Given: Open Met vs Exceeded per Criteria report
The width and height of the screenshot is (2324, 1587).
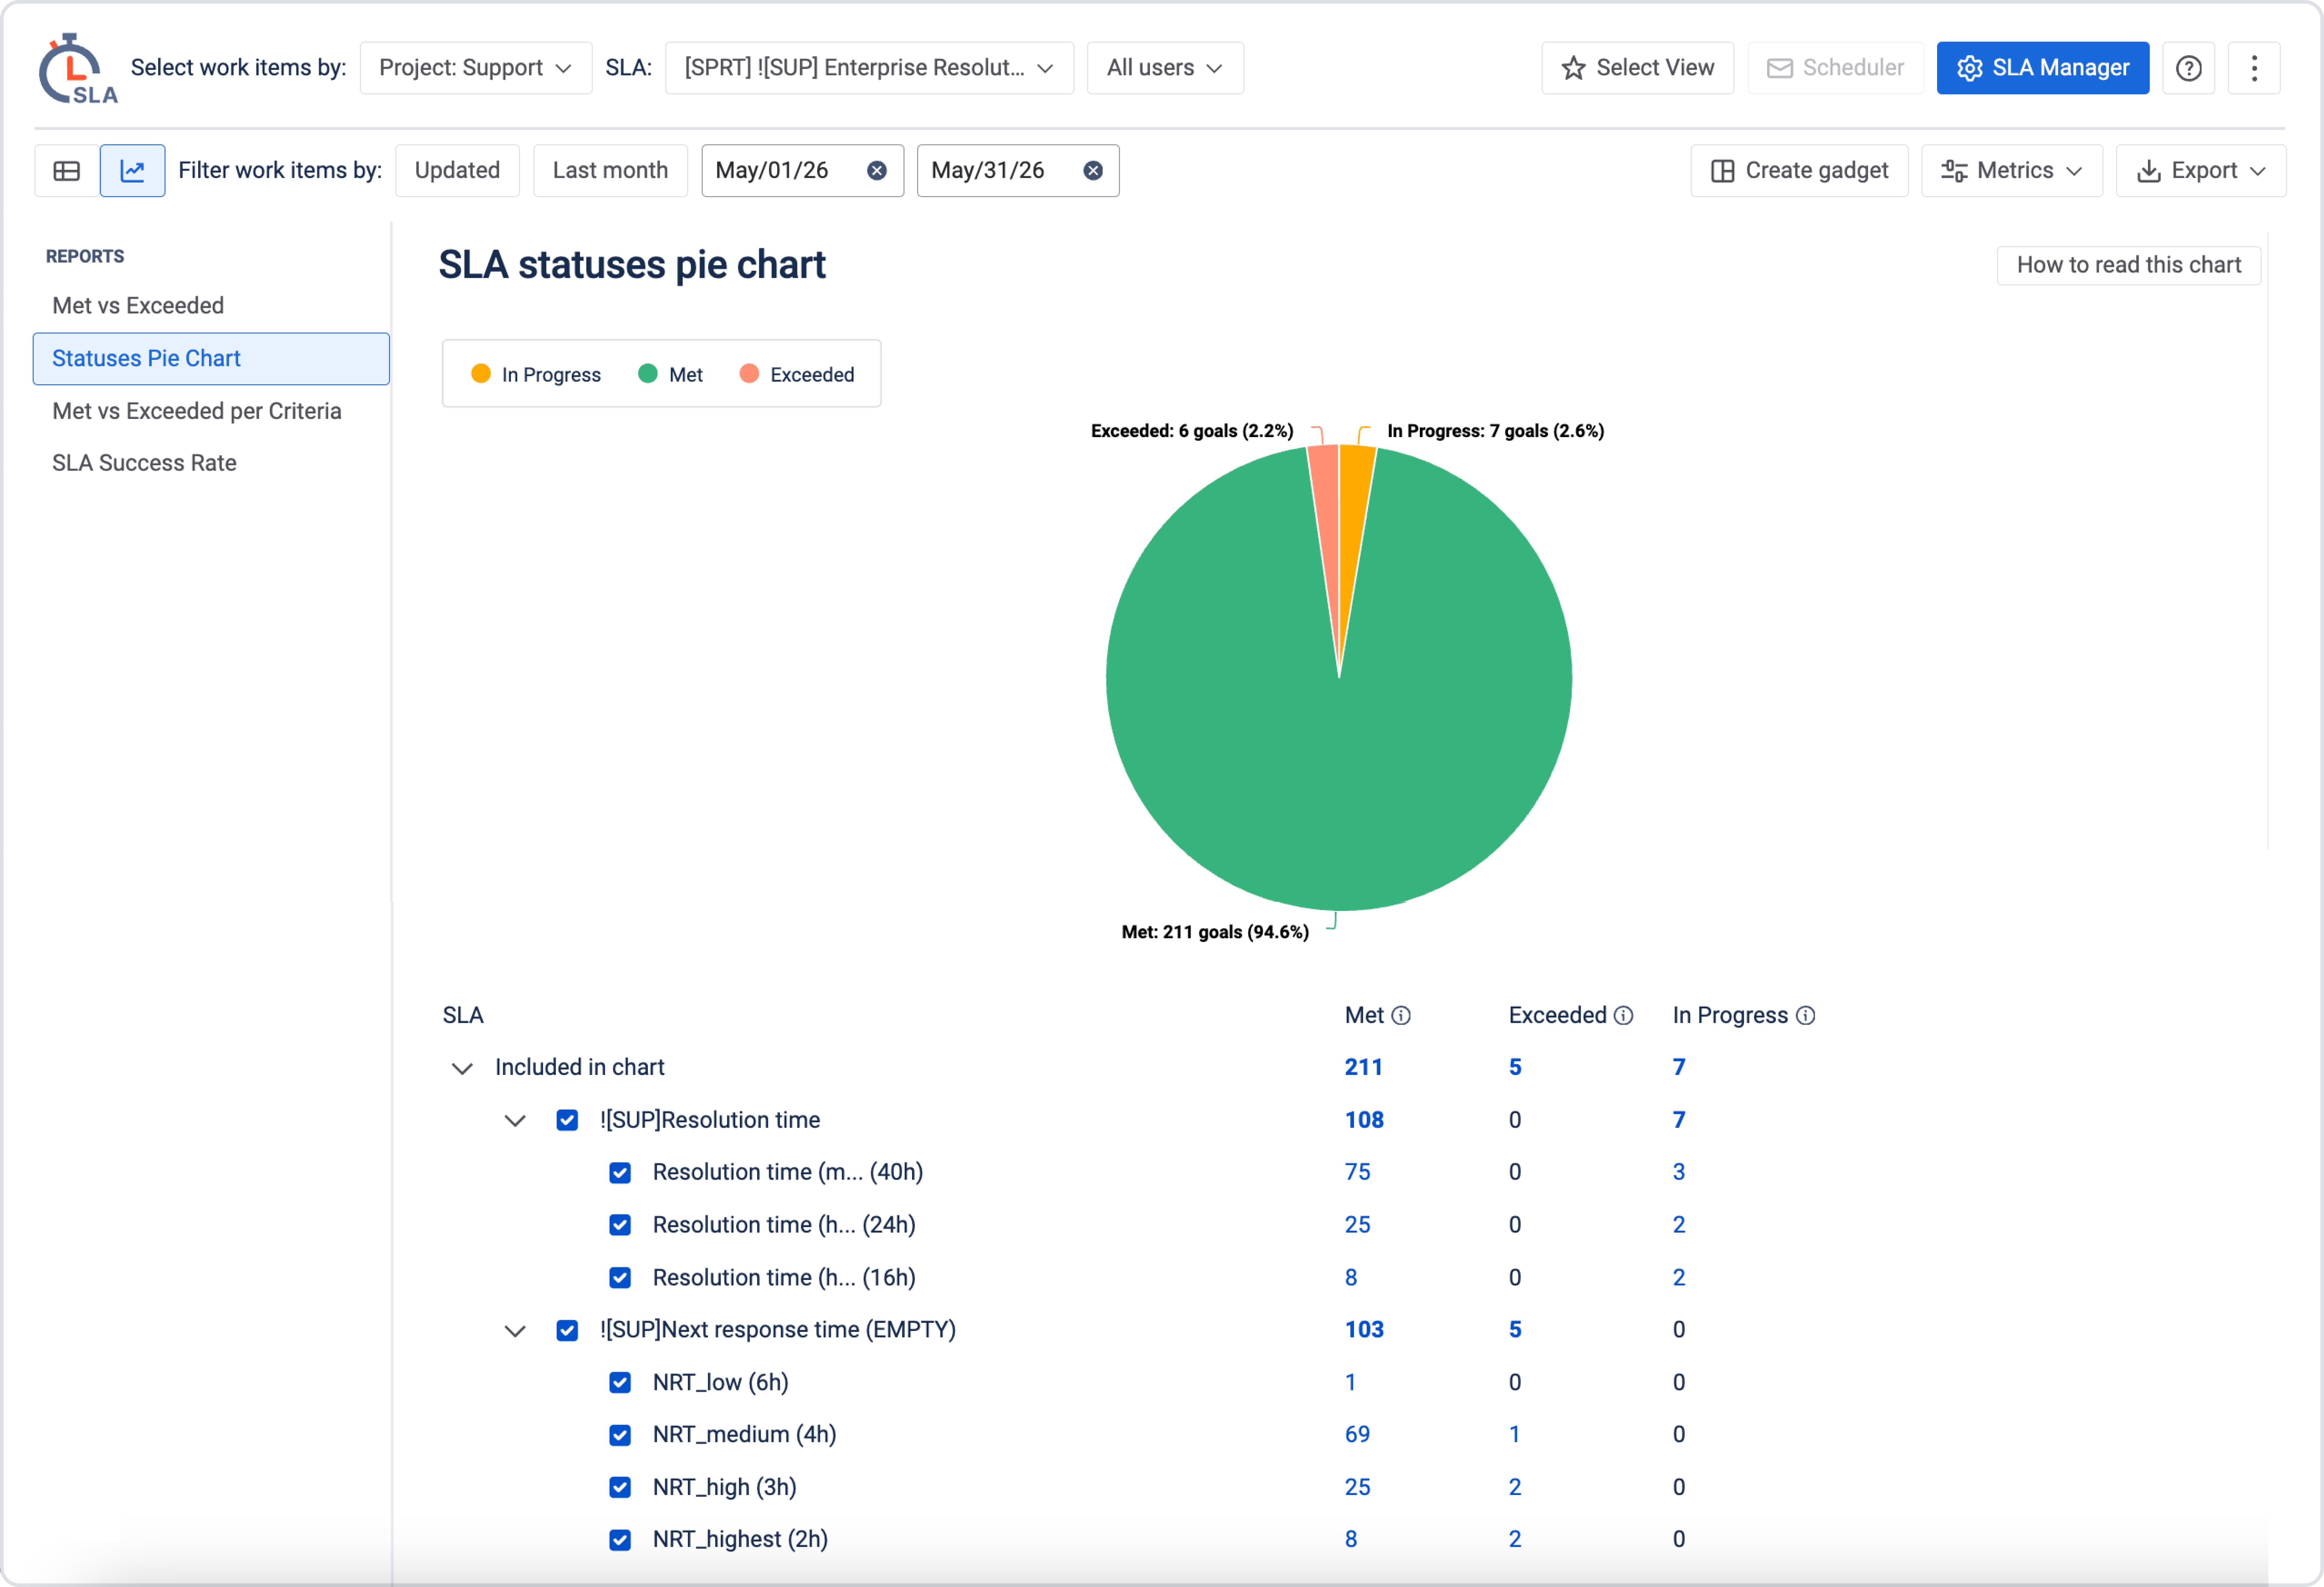Looking at the screenshot, I should (197, 411).
